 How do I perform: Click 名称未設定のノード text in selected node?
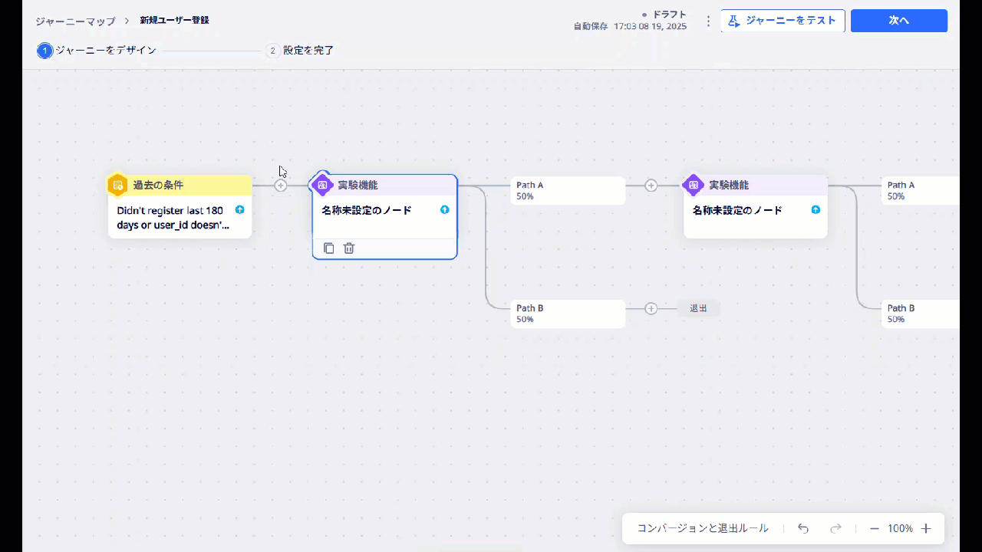click(367, 210)
